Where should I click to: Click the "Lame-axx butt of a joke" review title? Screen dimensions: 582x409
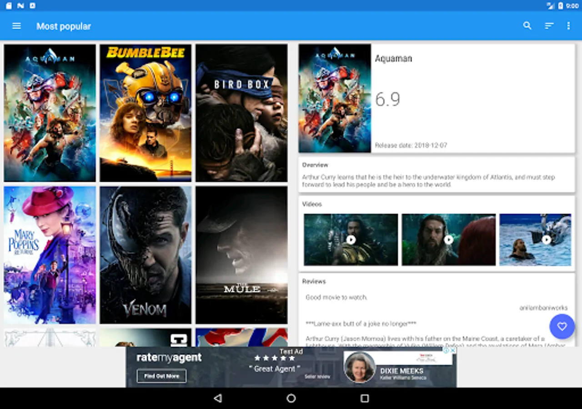coord(361,324)
